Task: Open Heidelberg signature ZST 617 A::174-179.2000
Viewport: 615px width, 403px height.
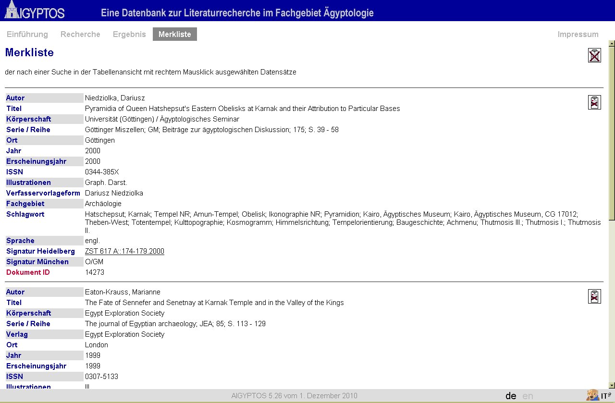Action: (124, 251)
